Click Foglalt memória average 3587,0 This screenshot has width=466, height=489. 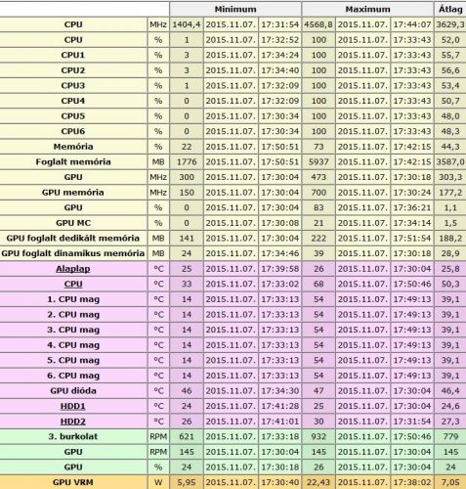point(450,162)
